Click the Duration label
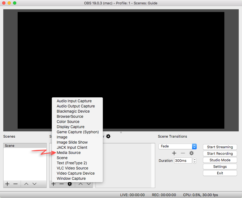Screen dimensions: 242x198 pyautogui.click(x=165, y=160)
